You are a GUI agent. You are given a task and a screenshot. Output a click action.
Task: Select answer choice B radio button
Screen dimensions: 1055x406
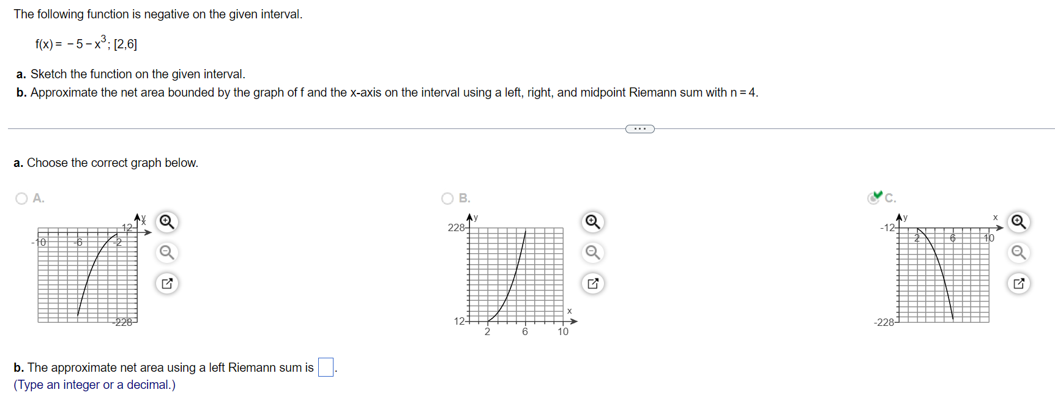coord(447,198)
